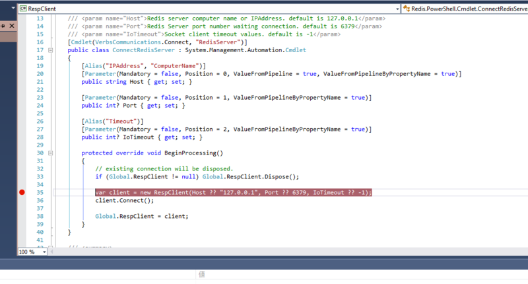Open the RespClient type navigation dropdown
The height and width of the screenshot is (284, 528).
(209, 9)
